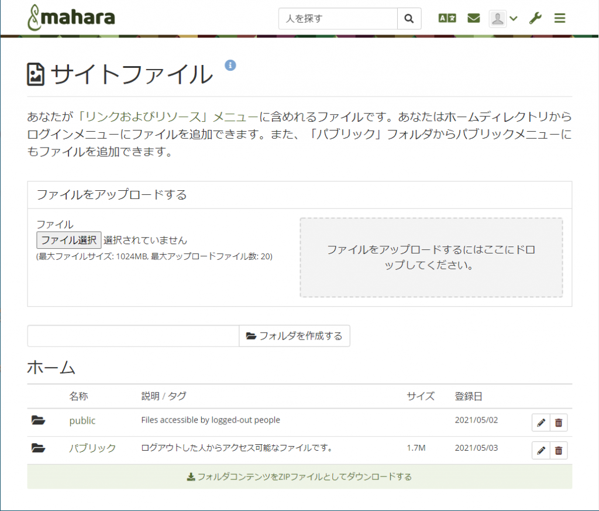The height and width of the screenshot is (511, 599).
Task: Edit the パブリック folder with pencil icon
Action: click(x=541, y=450)
